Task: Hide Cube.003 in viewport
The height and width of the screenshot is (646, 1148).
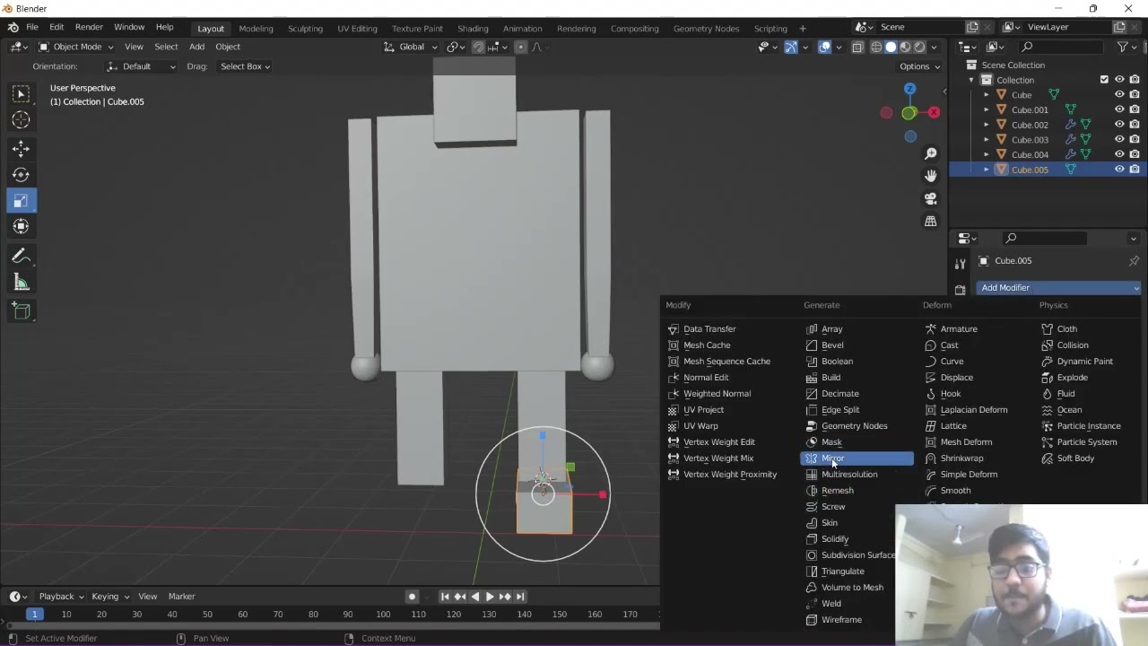Action: tap(1119, 140)
